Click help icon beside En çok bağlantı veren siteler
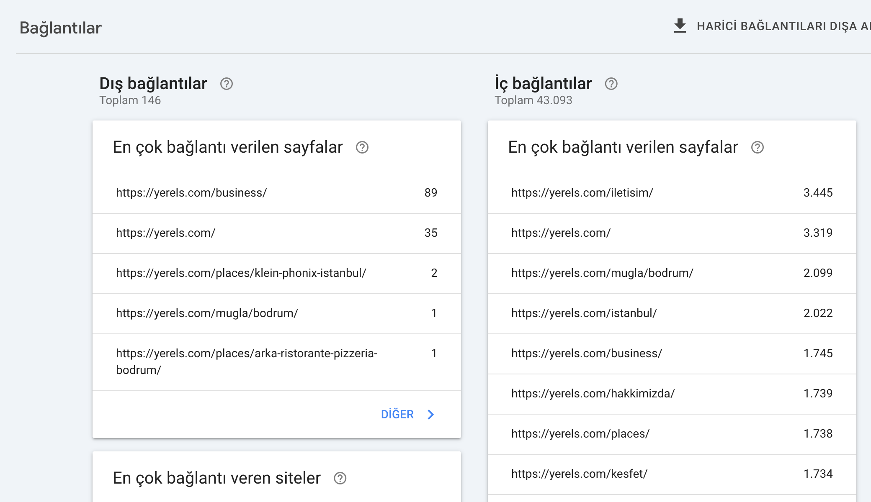The image size is (871, 502). click(340, 478)
